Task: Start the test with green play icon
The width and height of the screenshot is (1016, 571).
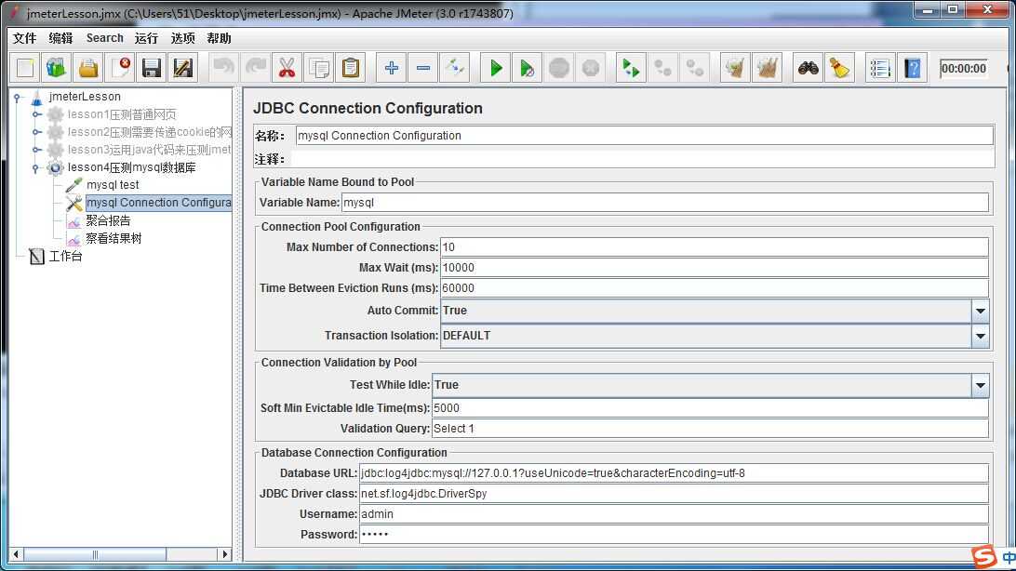Action: (496, 68)
